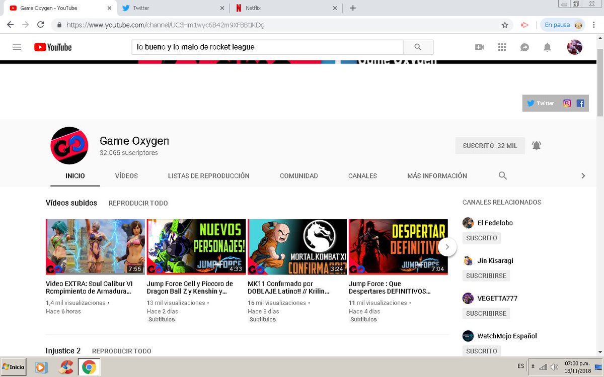Open the Despertar Definitivo thumbnail
Viewport: 604px width, 377px height.
(x=398, y=247)
